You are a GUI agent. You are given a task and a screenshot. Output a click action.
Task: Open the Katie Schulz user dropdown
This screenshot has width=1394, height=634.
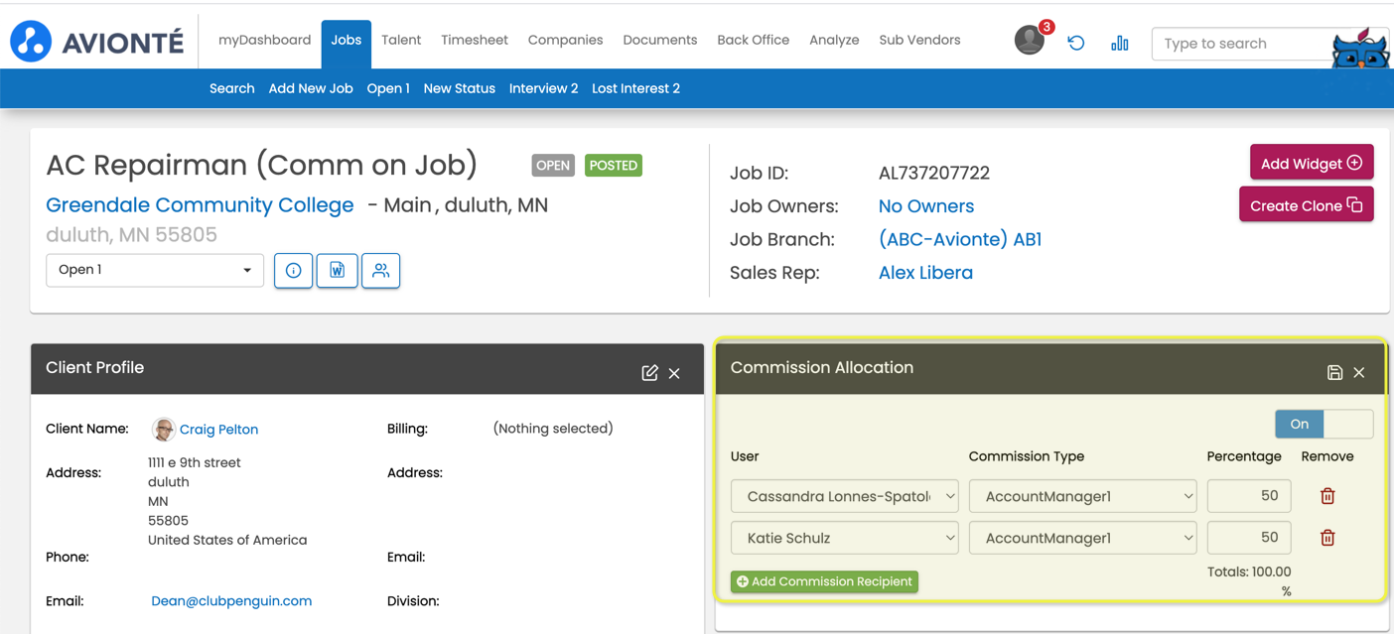click(x=845, y=538)
